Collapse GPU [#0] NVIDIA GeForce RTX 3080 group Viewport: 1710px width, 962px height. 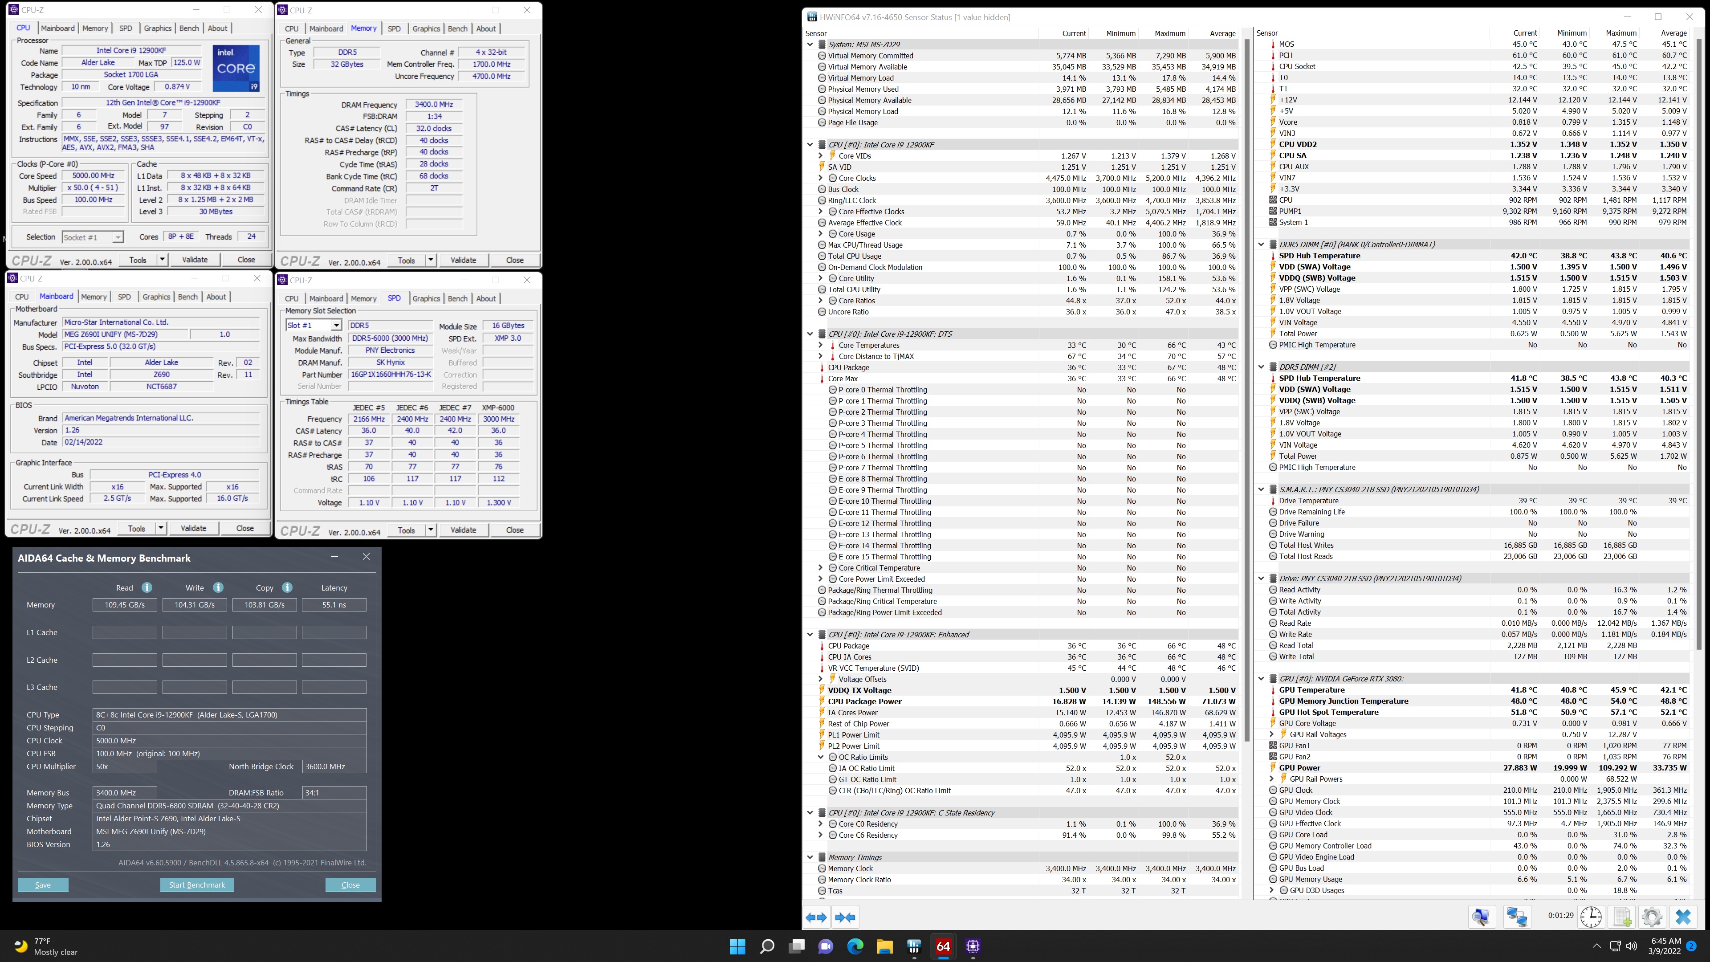pyautogui.click(x=1261, y=678)
